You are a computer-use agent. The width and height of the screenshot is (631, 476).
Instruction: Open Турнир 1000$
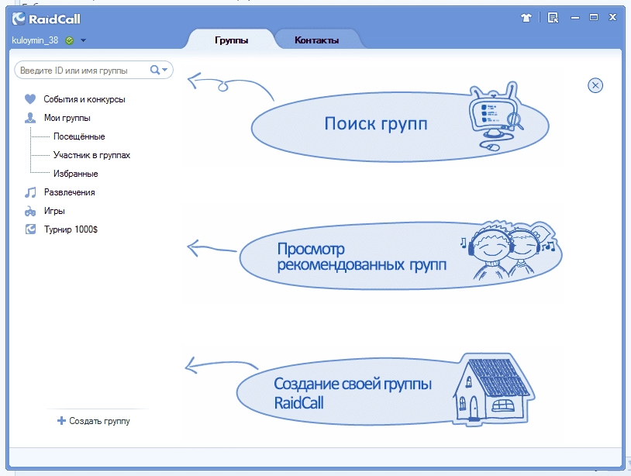click(71, 229)
